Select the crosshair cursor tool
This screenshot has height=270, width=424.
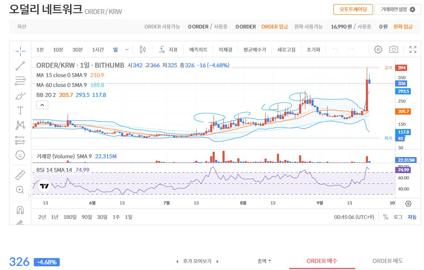click(x=20, y=51)
